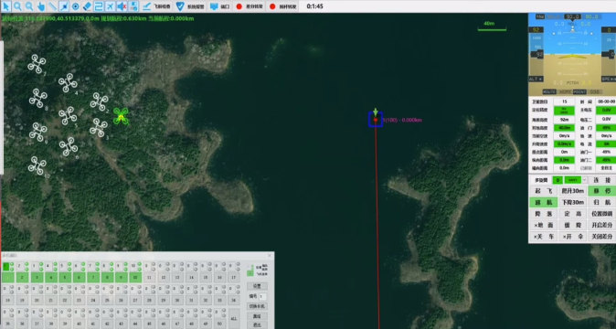
Task: Click the airplane icon in toolbar
Action: [x=111, y=6]
